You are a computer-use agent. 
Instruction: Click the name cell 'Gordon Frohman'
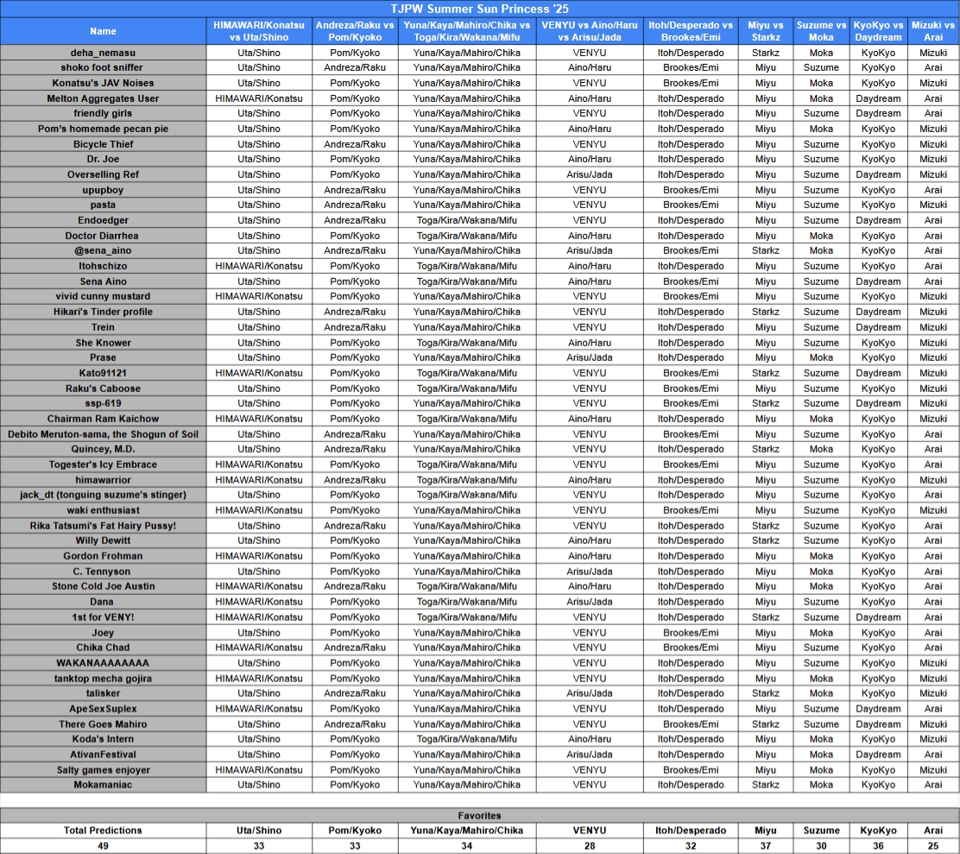(103, 556)
